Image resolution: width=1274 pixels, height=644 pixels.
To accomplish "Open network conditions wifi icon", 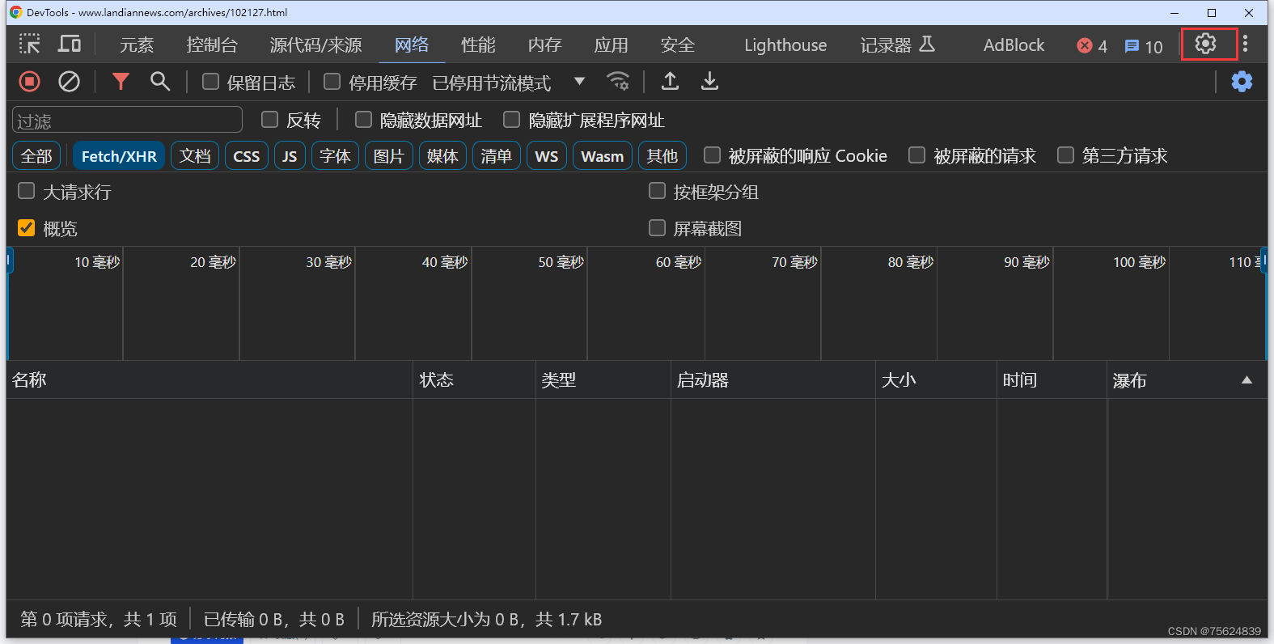I will (x=618, y=82).
